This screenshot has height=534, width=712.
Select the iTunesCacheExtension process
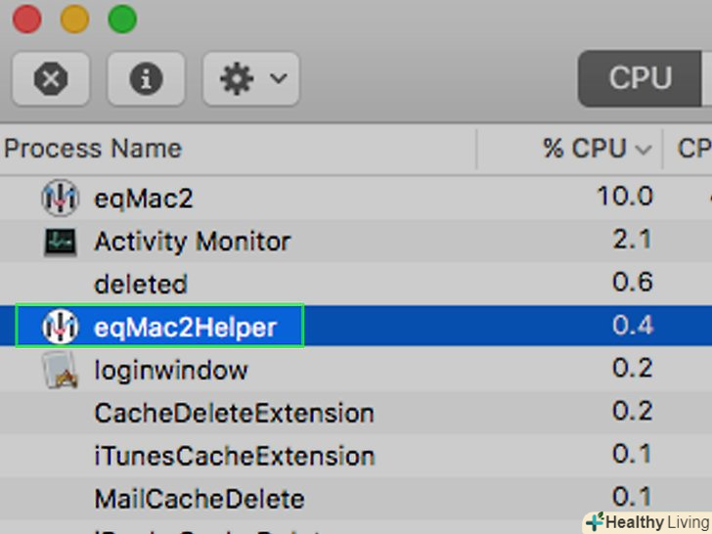234,457
